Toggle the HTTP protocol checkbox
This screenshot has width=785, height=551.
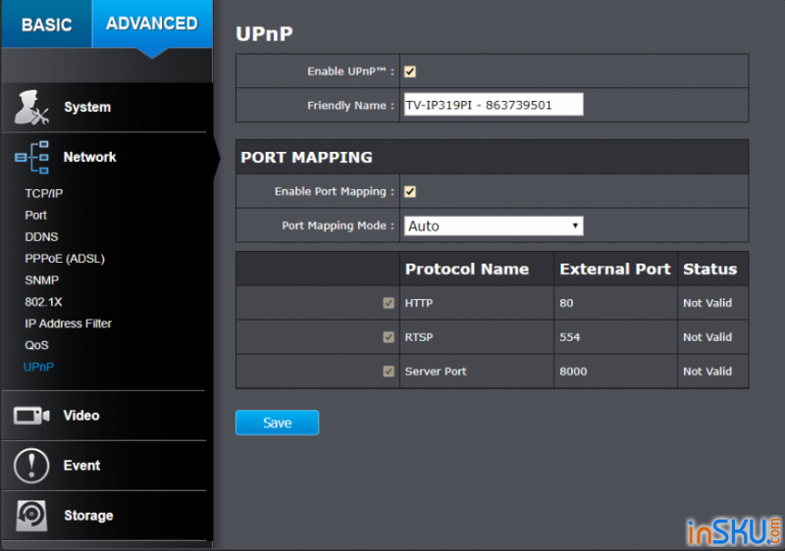[x=389, y=303]
